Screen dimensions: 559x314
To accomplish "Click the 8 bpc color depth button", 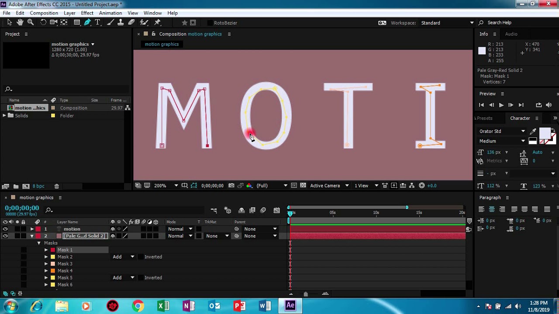I will pos(38,186).
